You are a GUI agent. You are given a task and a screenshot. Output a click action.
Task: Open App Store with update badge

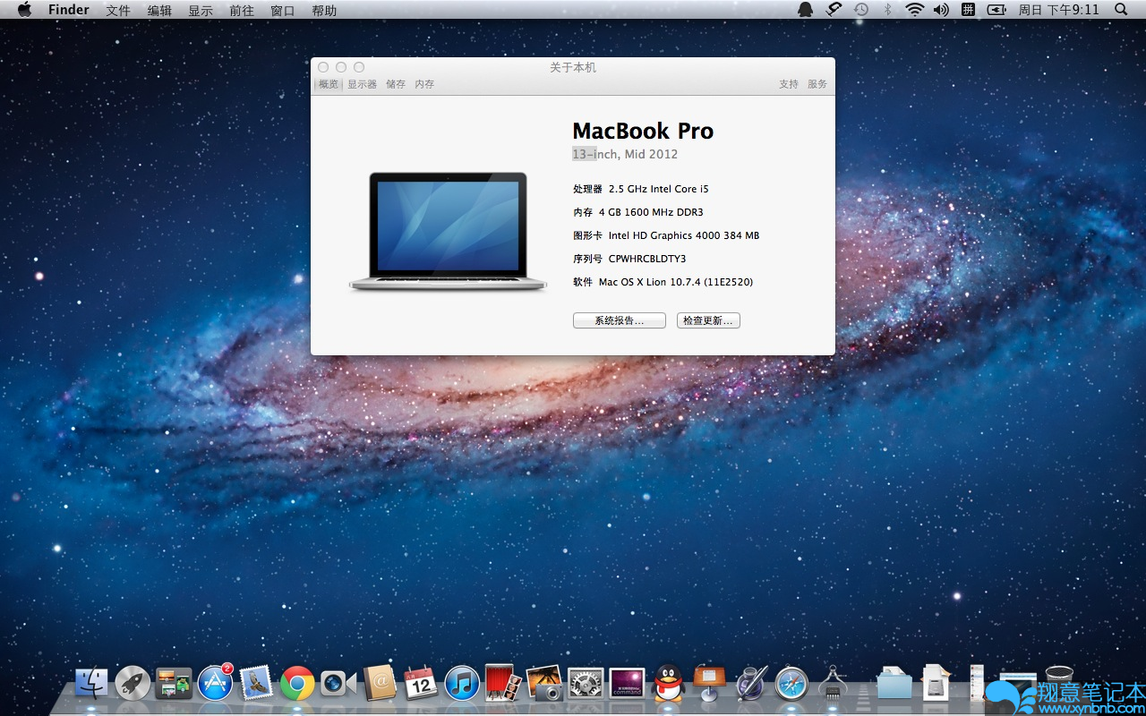216,683
